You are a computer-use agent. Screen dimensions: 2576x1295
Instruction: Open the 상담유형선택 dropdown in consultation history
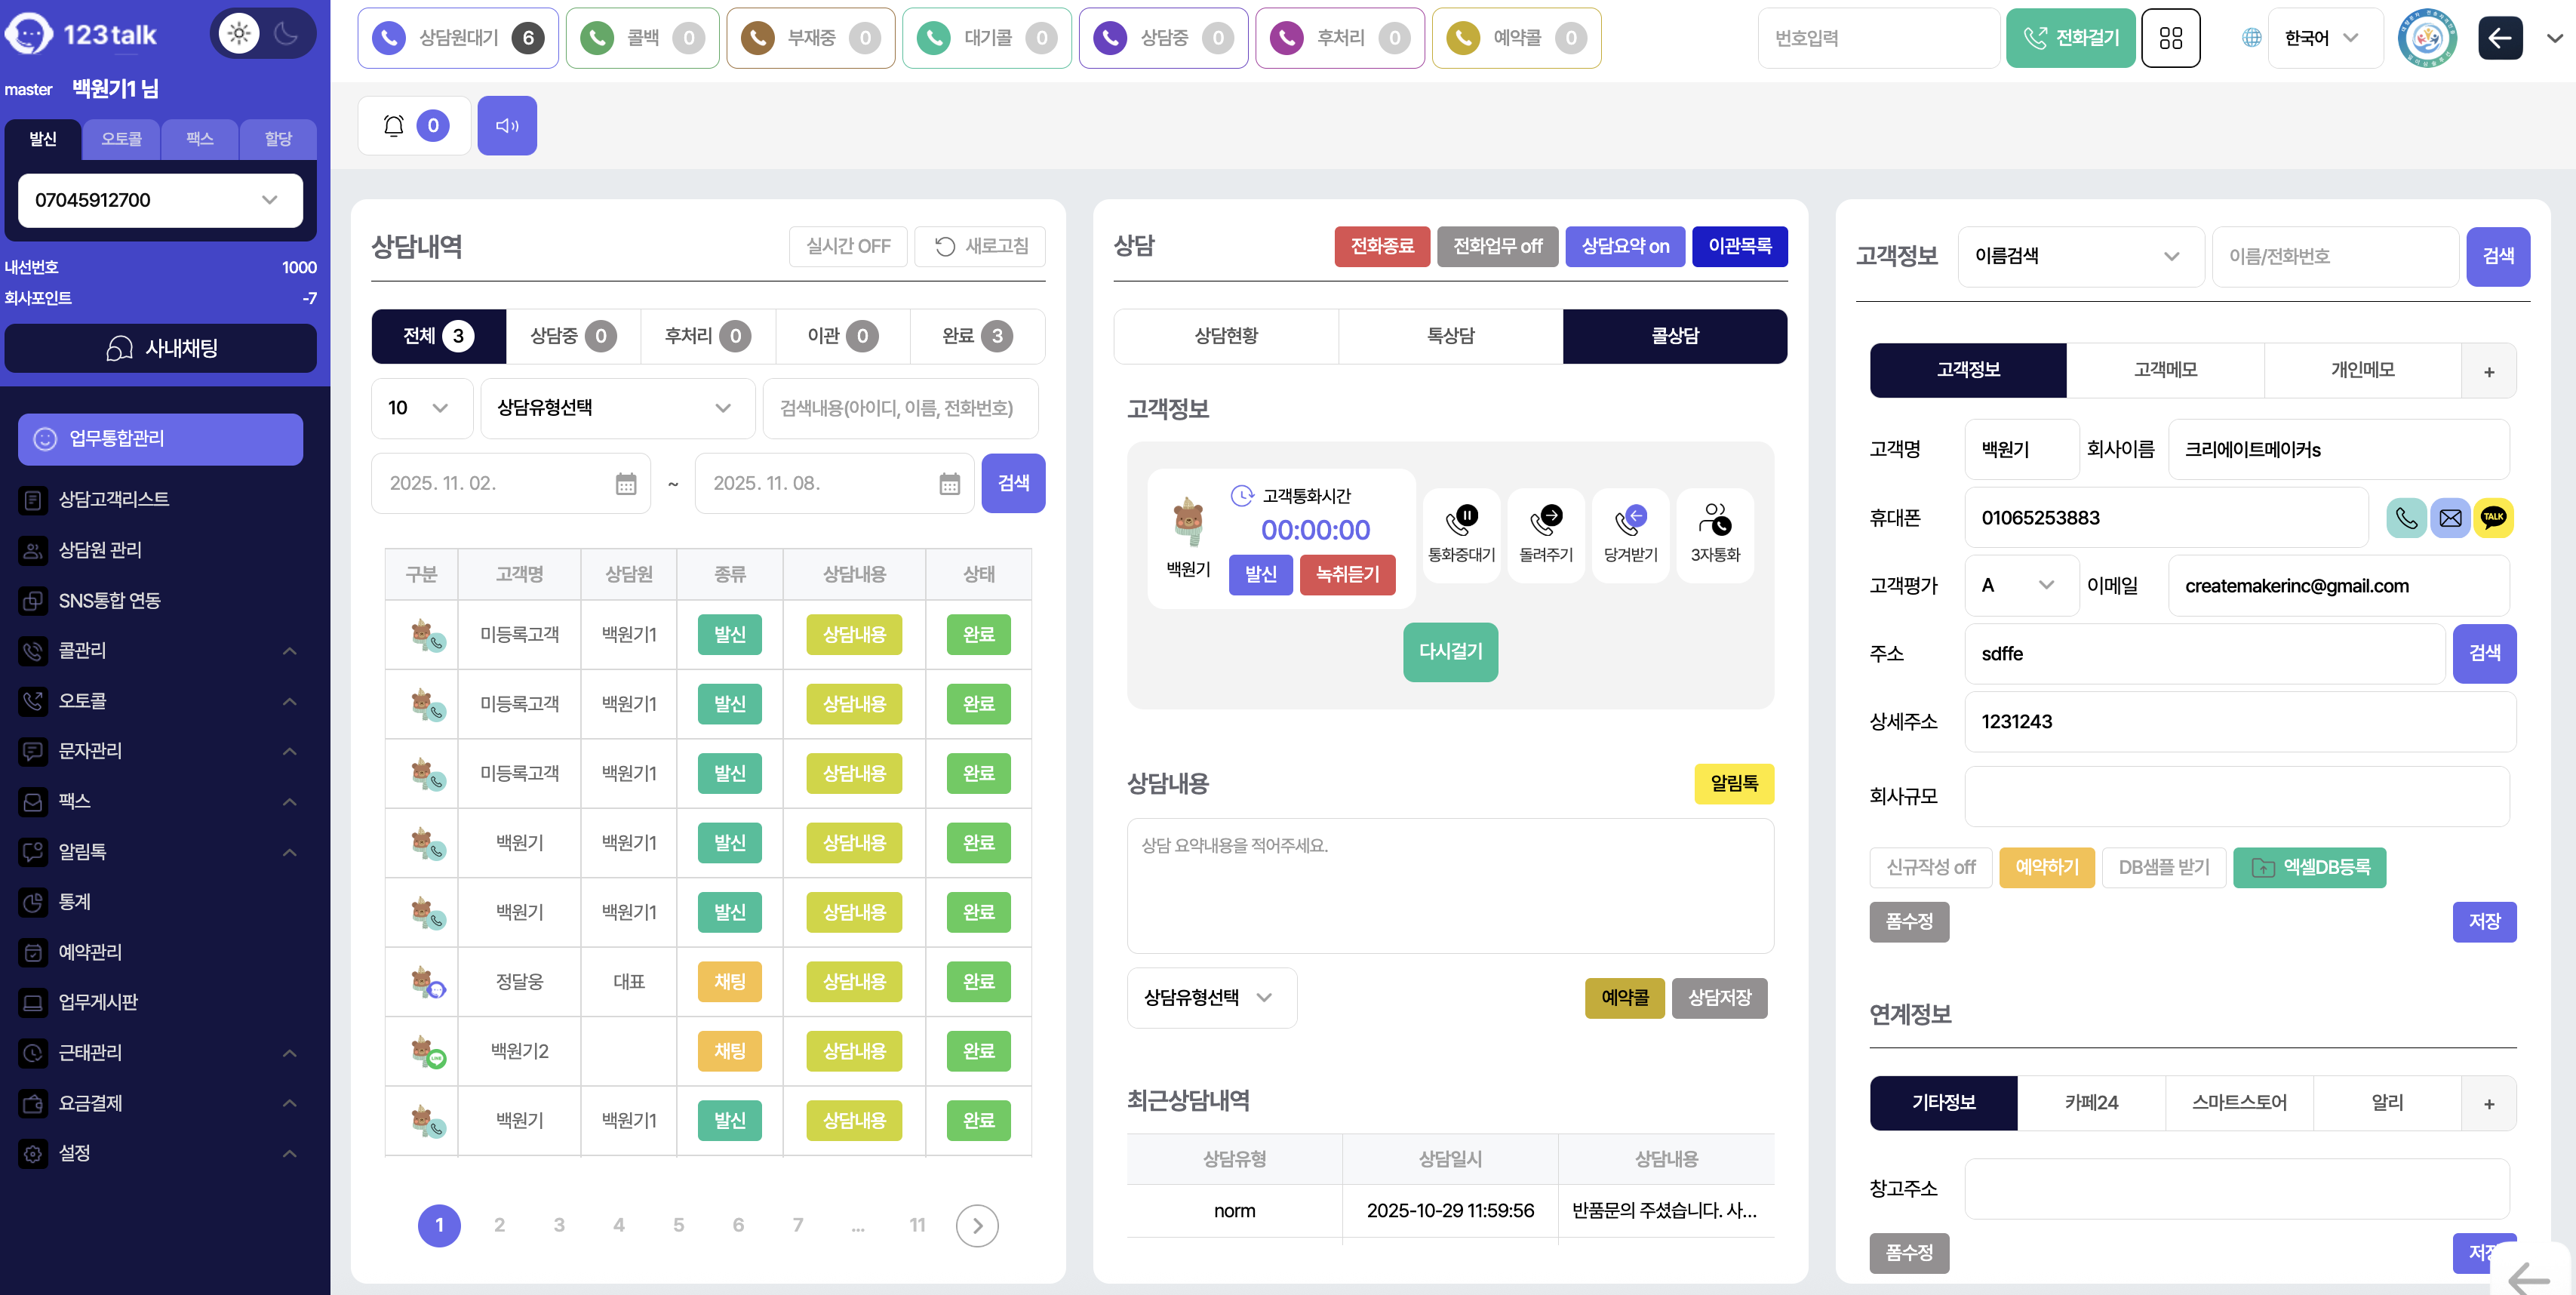pos(616,408)
